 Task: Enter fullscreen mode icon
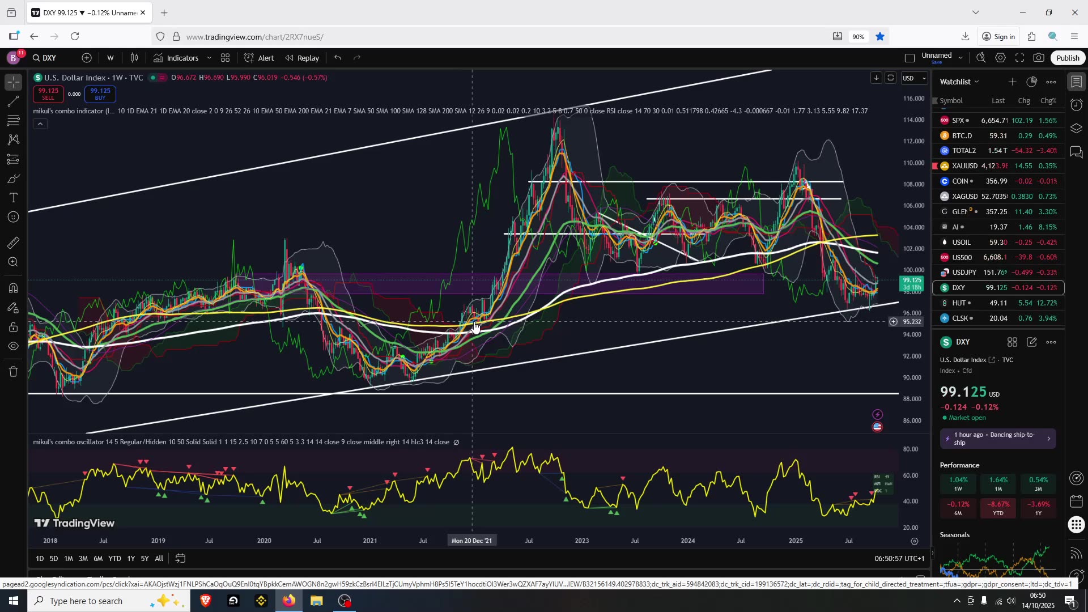pyautogui.click(x=1019, y=58)
